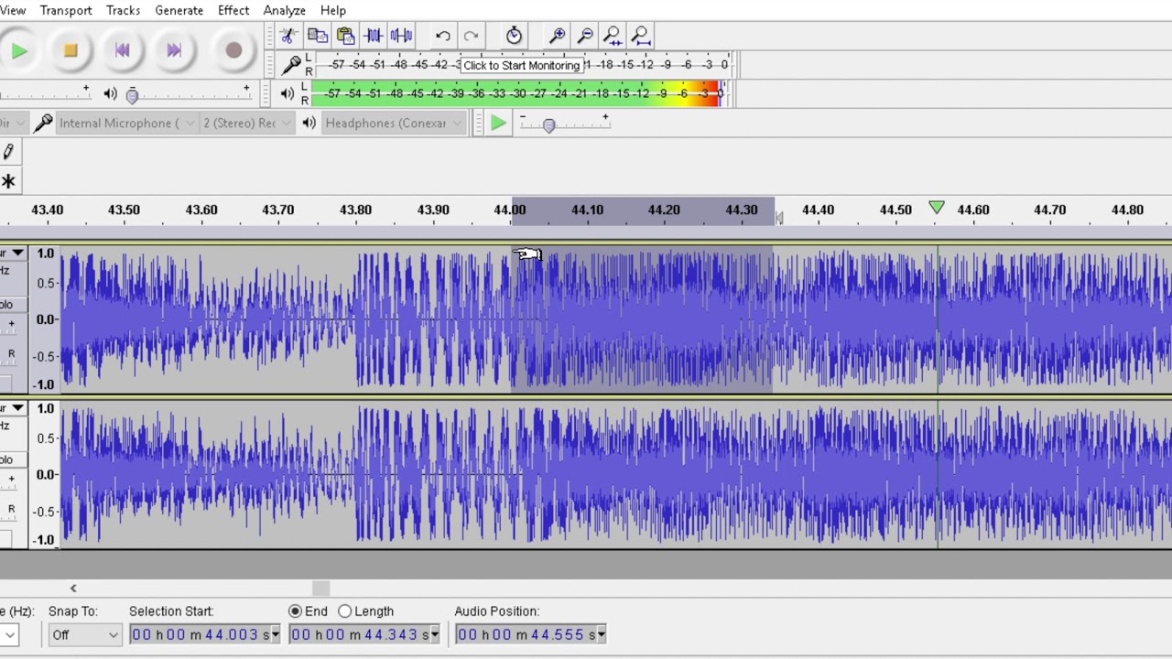
Task: Open the Snap To dropdown set to Off
Action: click(84, 635)
